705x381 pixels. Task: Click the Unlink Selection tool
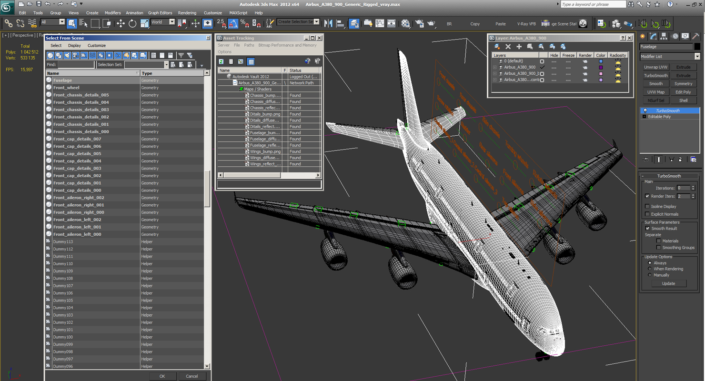20,23
